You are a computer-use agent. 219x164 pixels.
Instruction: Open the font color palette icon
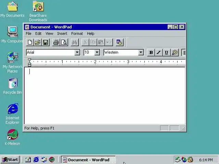175,53
